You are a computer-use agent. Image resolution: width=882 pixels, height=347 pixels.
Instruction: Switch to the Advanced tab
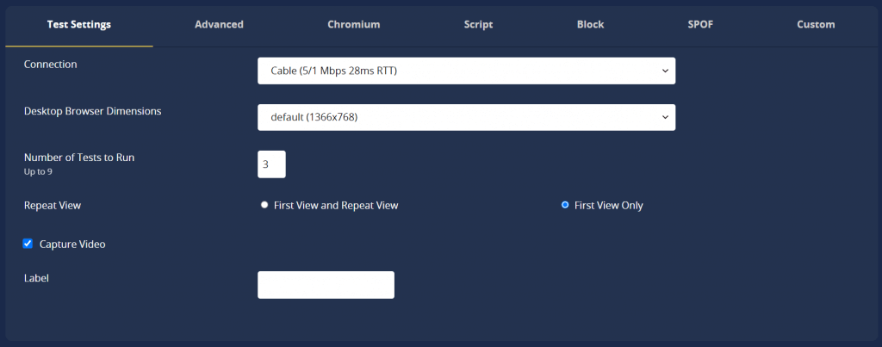pos(219,25)
